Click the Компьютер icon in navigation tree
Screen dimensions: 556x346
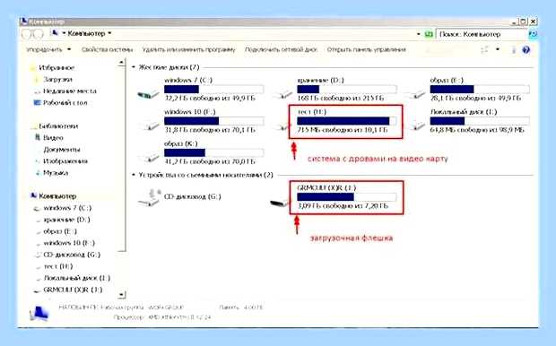[34, 195]
